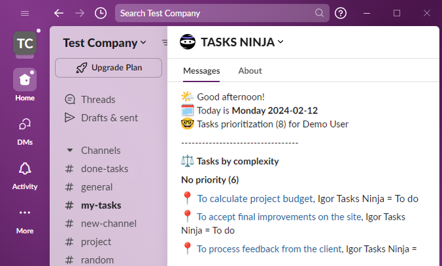Open the my-tasks channel

(x=101, y=205)
